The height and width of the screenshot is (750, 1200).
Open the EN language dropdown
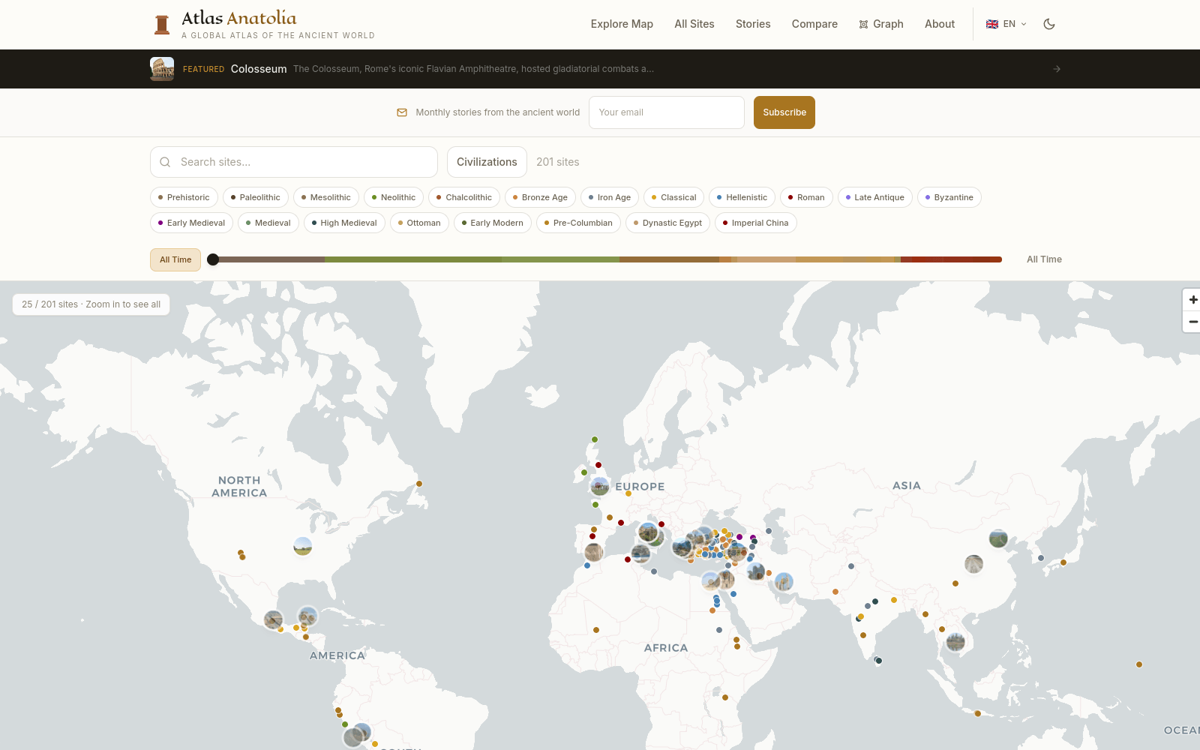(x=1006, y=24)
